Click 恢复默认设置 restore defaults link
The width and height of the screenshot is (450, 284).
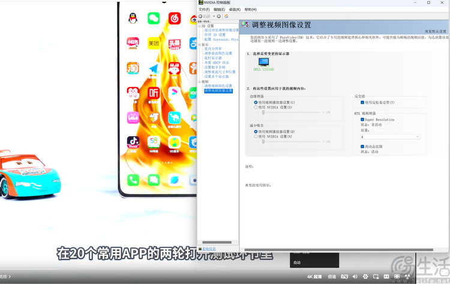[x=436, y=32]
